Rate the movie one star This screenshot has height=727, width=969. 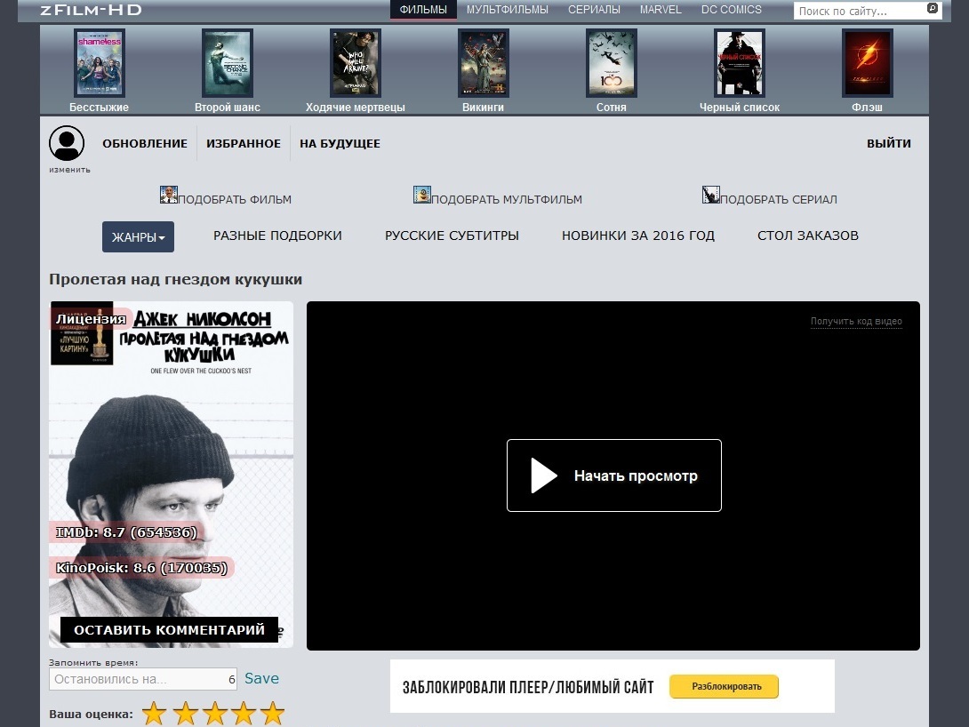(154, 714)
